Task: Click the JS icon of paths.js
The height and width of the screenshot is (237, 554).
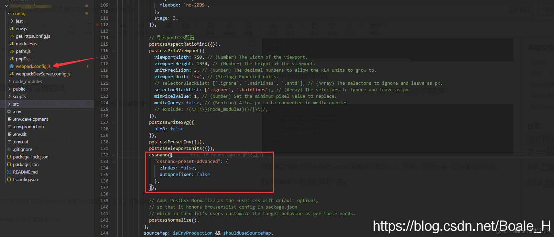Action: (x=12, y=51)
